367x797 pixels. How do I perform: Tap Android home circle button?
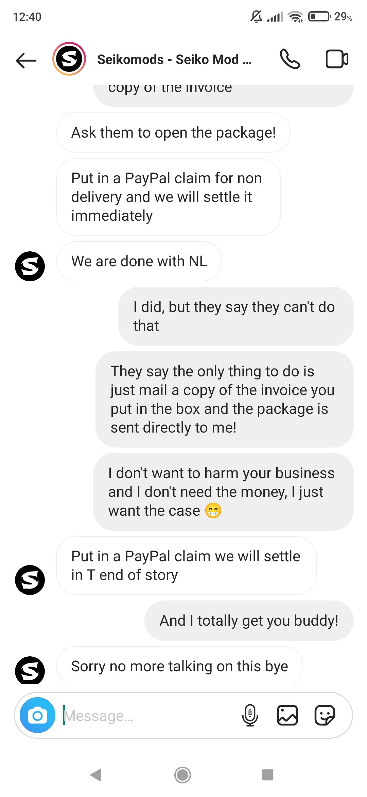tap(183, 775)
